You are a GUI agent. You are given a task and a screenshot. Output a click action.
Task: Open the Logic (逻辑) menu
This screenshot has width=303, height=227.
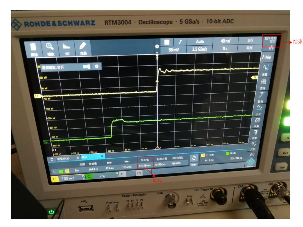coord(263,84)
